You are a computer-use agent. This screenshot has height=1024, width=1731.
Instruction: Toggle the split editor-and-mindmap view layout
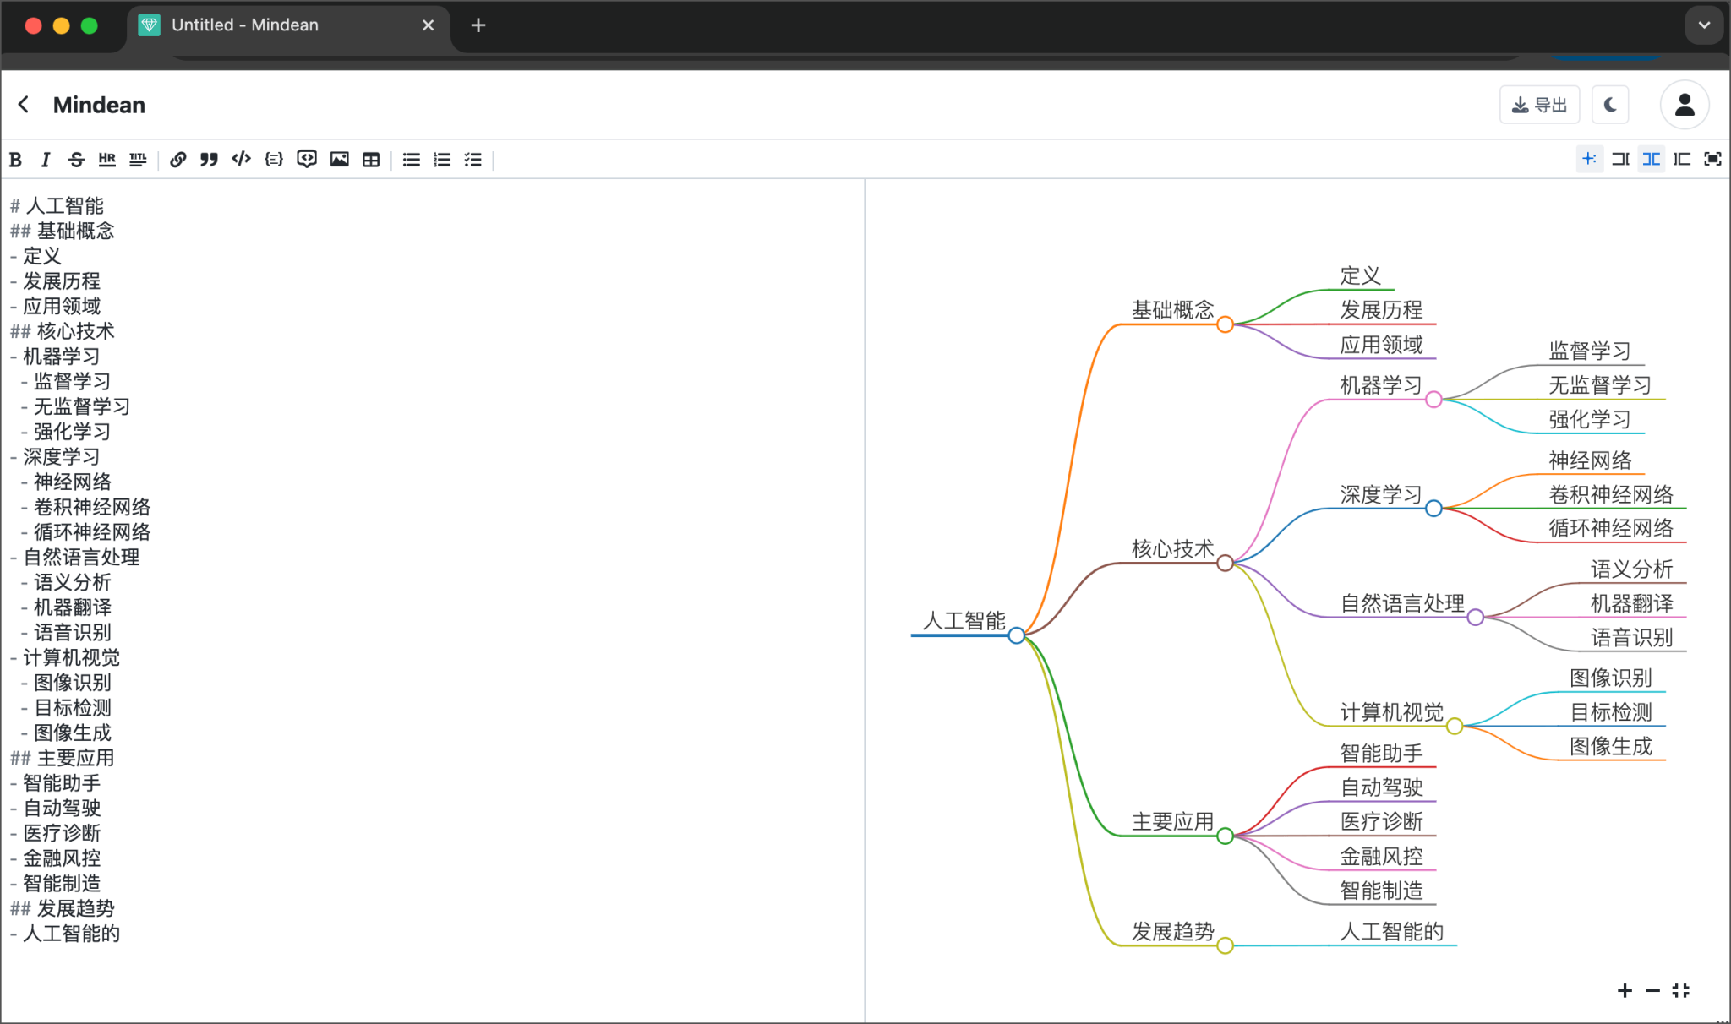[1651, 159]
